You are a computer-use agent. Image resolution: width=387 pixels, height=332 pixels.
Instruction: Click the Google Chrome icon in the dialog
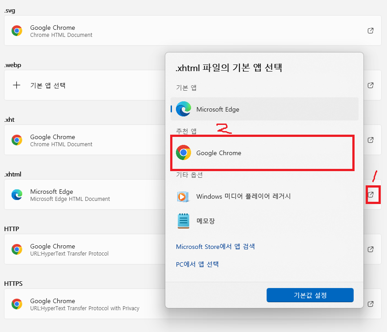pos(184,152)
